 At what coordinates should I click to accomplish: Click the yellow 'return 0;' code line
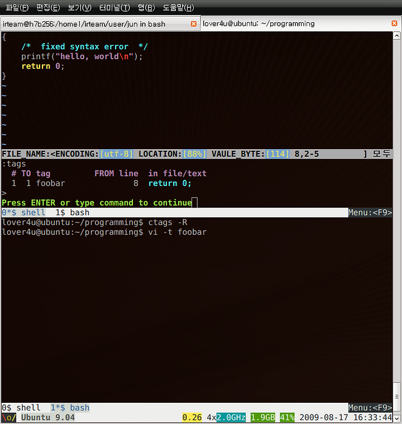43,66
